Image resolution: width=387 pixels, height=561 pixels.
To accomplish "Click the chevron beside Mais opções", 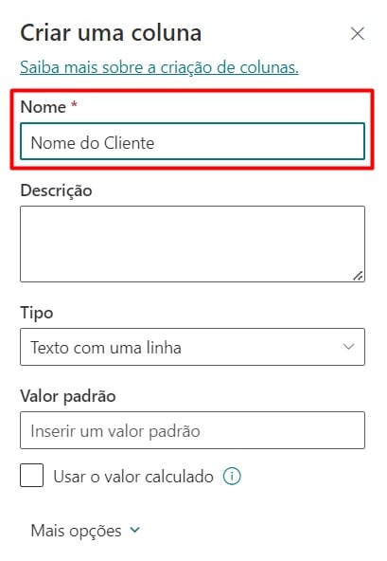I will point(135,530).
